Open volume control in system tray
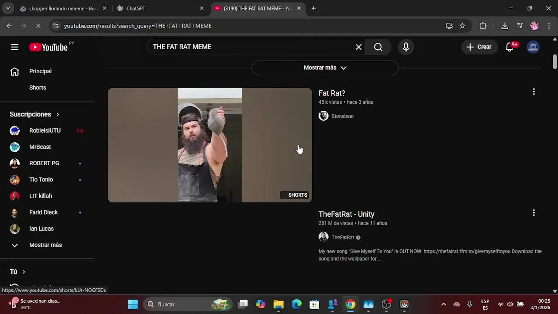Image resolution: width=558 pixels, height=314 pixels. tap(510, 304)
